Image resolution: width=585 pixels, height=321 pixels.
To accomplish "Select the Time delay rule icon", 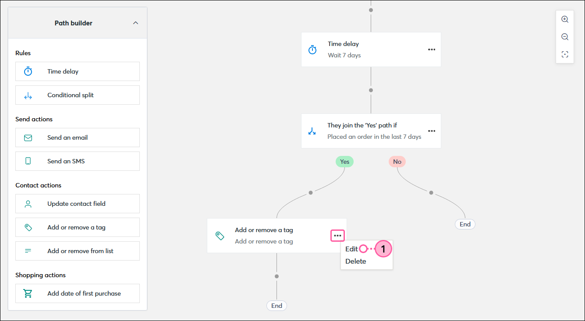I will pyautogui.click(x=28, y=71).
